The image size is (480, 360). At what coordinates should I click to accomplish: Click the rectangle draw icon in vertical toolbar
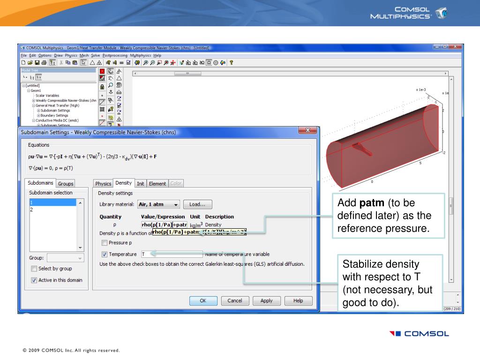[x=102, y=109]
